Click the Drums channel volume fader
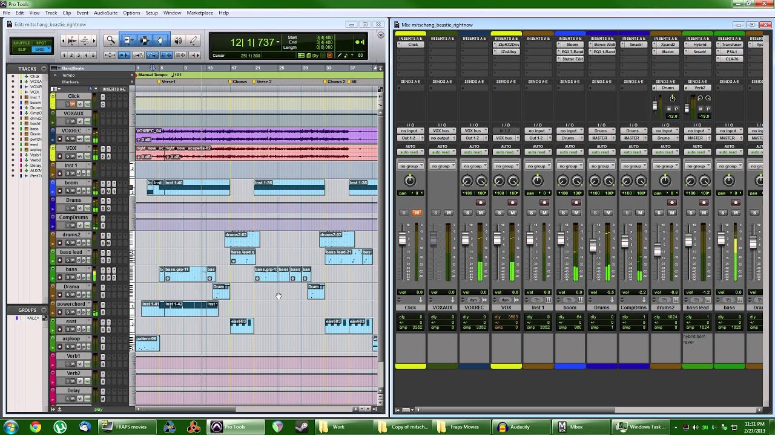 coord(593,246)
